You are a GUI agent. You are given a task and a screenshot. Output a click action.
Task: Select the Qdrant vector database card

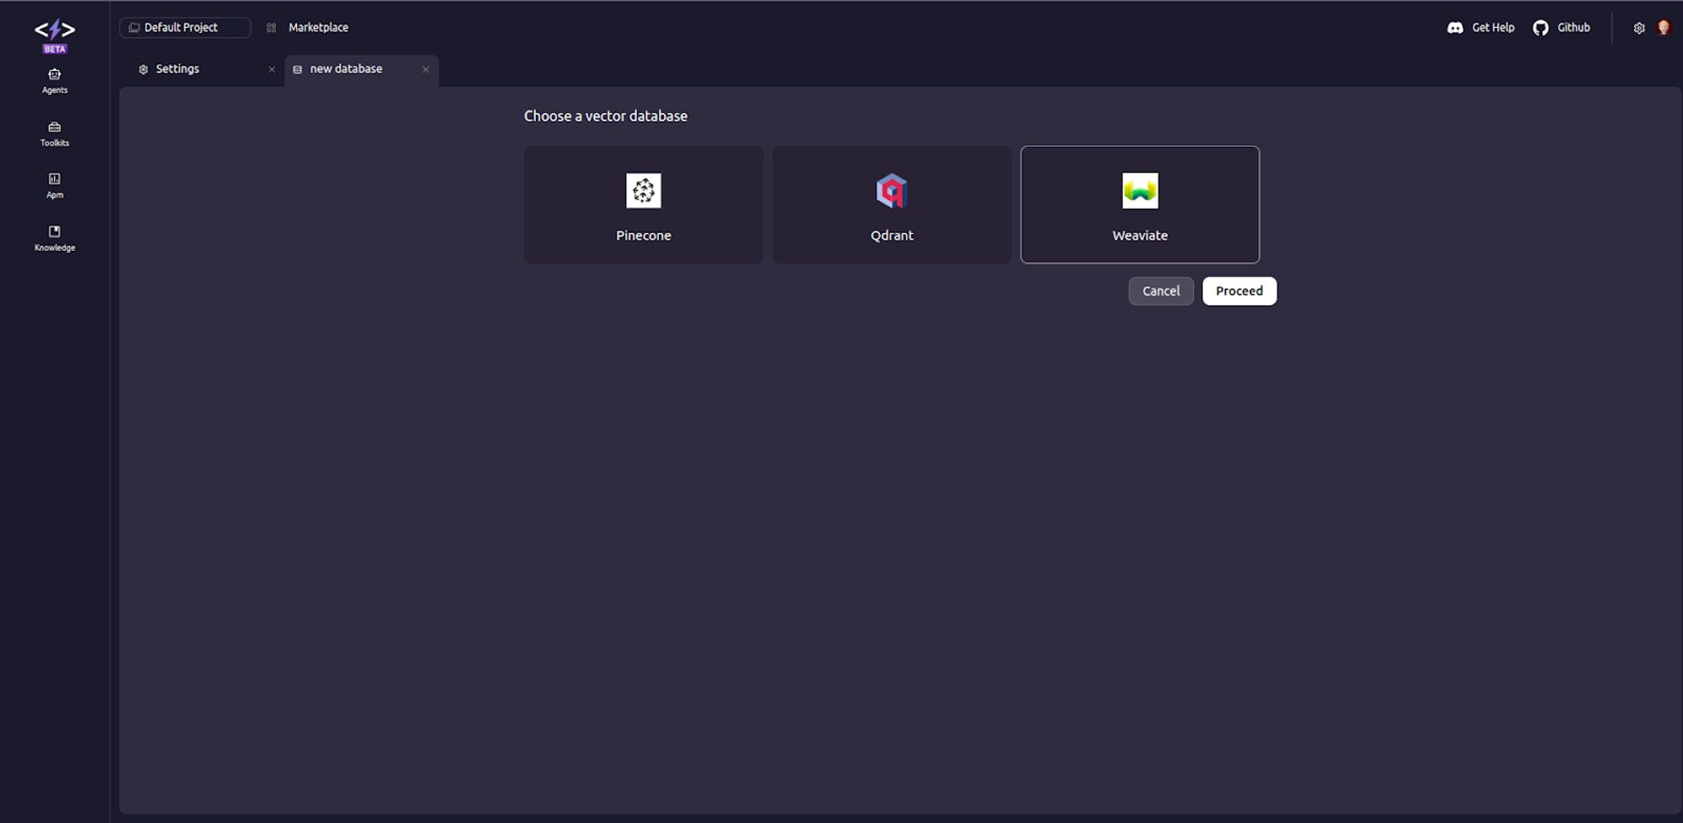tap(891, 204)
